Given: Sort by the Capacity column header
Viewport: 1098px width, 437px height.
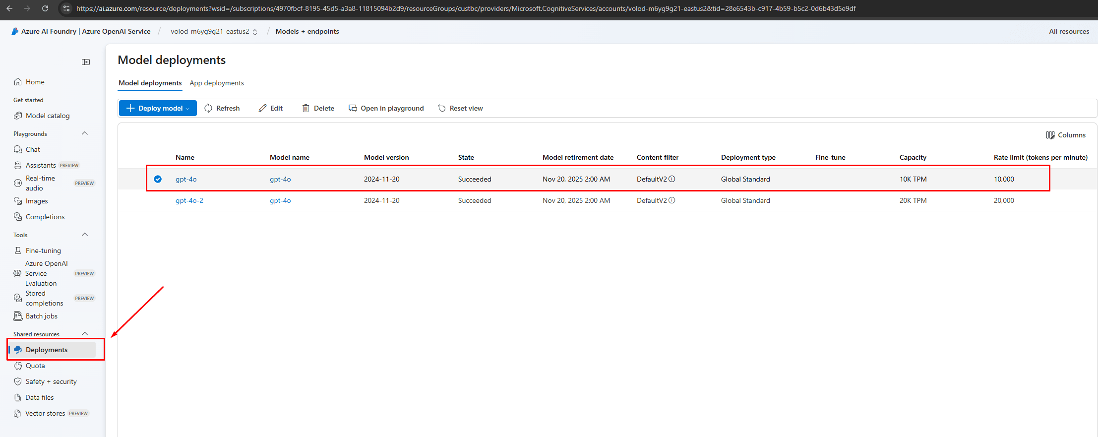Looking at the screenshot, I should pyautogui.click(x=913, y=157).
